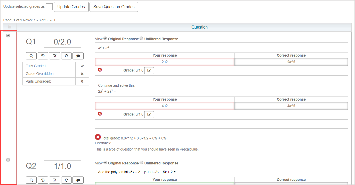Edit the grade for the 2a2 response
Screen dimensions: 355x185
149,71
